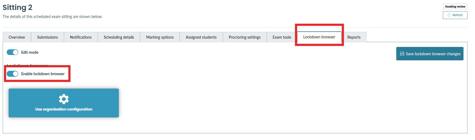Switch to the Exam tools tab
Screen dimensions: 475x140
tap(282, 37)
